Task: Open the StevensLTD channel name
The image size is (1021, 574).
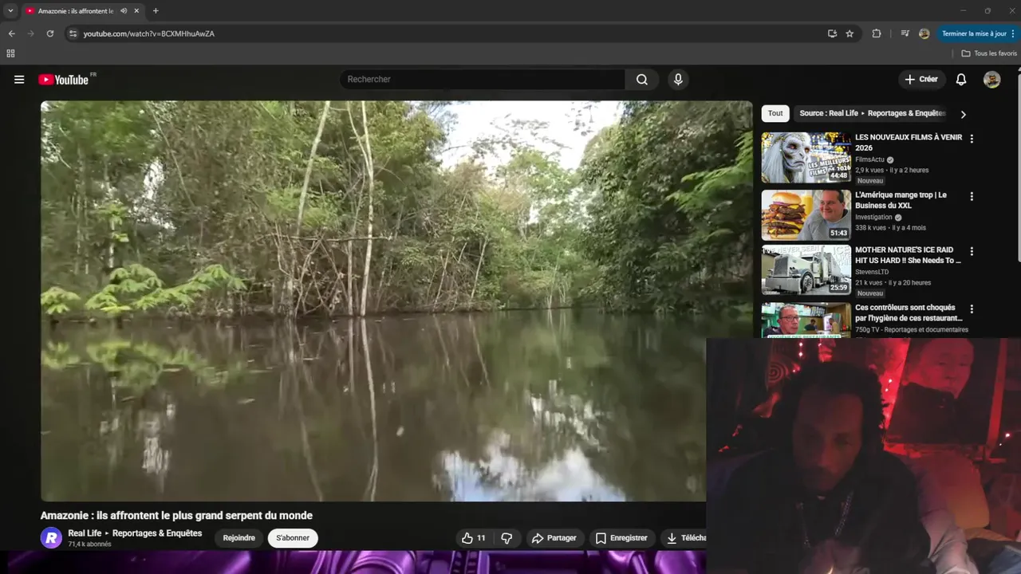Action: click(x=872, y=272)
